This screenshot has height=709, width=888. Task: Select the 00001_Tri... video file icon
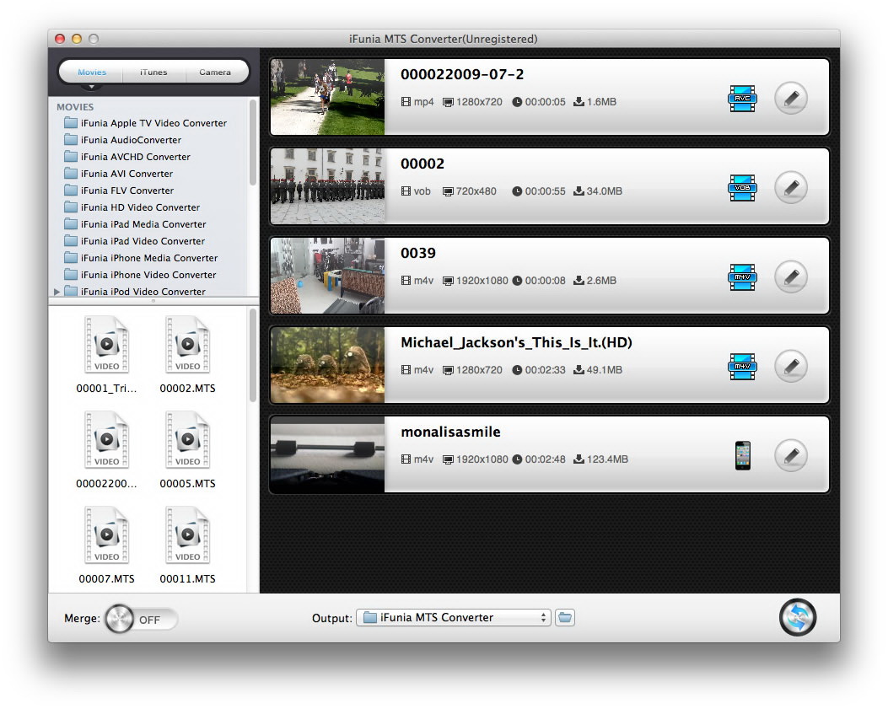pos(106,345)
